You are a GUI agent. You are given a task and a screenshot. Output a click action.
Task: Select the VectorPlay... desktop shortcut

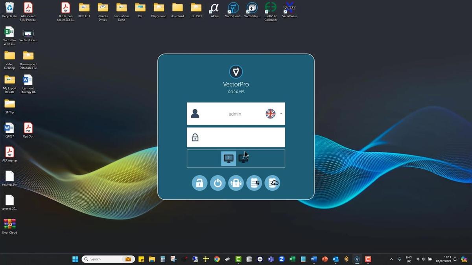coord(252,11)
